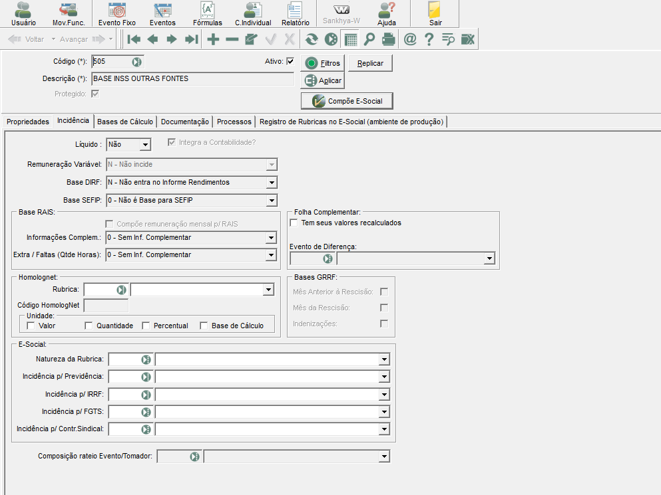Open the Relatório icon
This screenshot has width=661, height=495.
point(295,14)
